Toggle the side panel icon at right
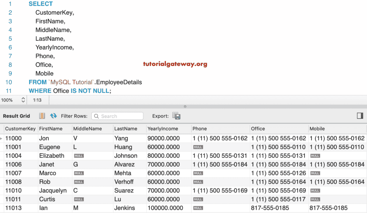 pyautogui.click(x=360, y=116)
